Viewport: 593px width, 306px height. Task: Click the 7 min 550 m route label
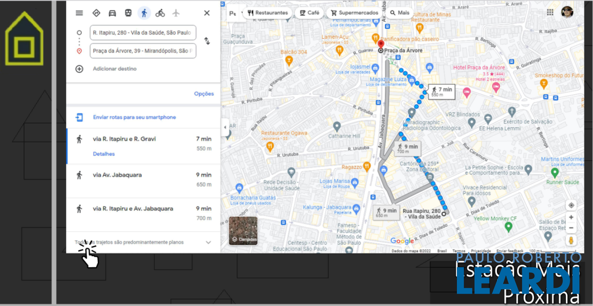[441, 91]
